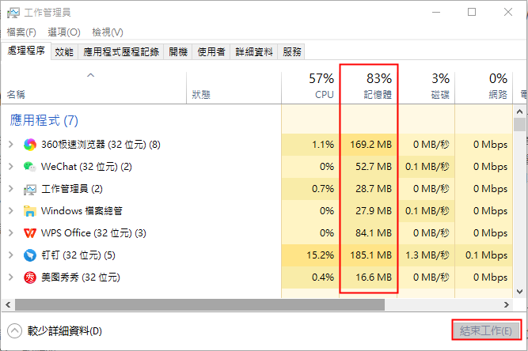Select the 360极速浏览器 (32 位元) (8) row
The height and width of the screenshot is (351, 528).
pyautogui.click(x=257, y=145)
